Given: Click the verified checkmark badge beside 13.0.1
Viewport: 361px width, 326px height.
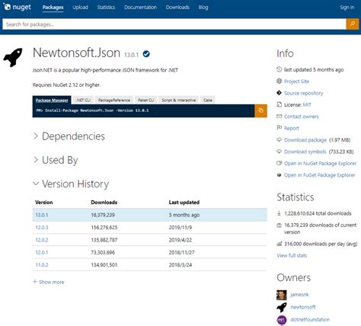Looking at the screenshot, I should tap(146, 54).
